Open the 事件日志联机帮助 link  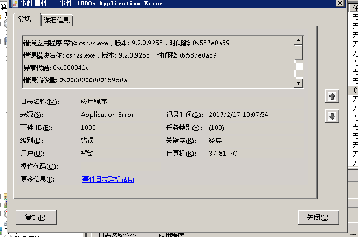pyautogui.click(x=108, y=179)
